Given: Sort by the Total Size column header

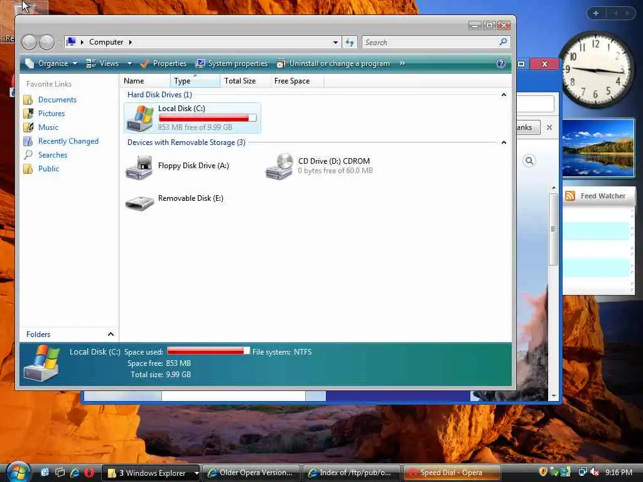Looking at the screenshot, I should point(246,81).
